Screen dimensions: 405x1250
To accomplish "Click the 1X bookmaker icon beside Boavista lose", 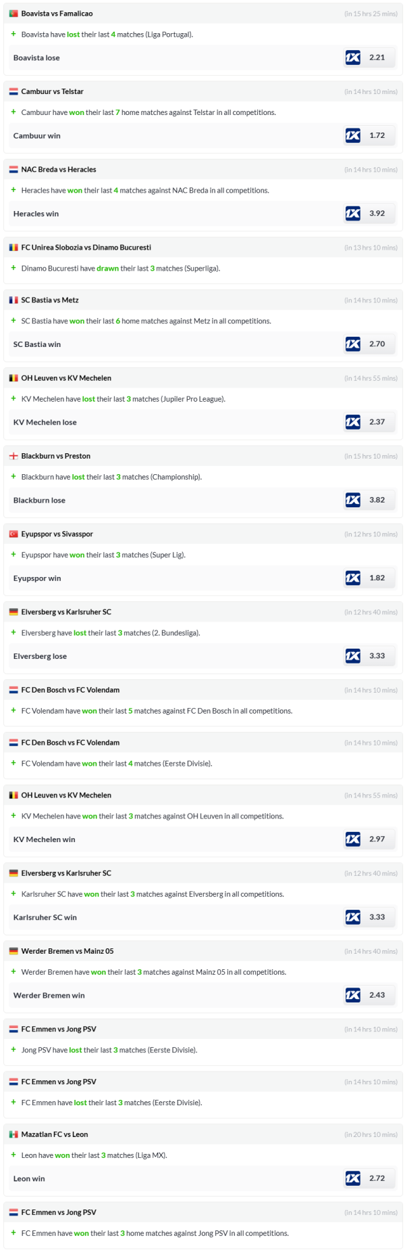I will pyautogui.click(x=352, y=57).
